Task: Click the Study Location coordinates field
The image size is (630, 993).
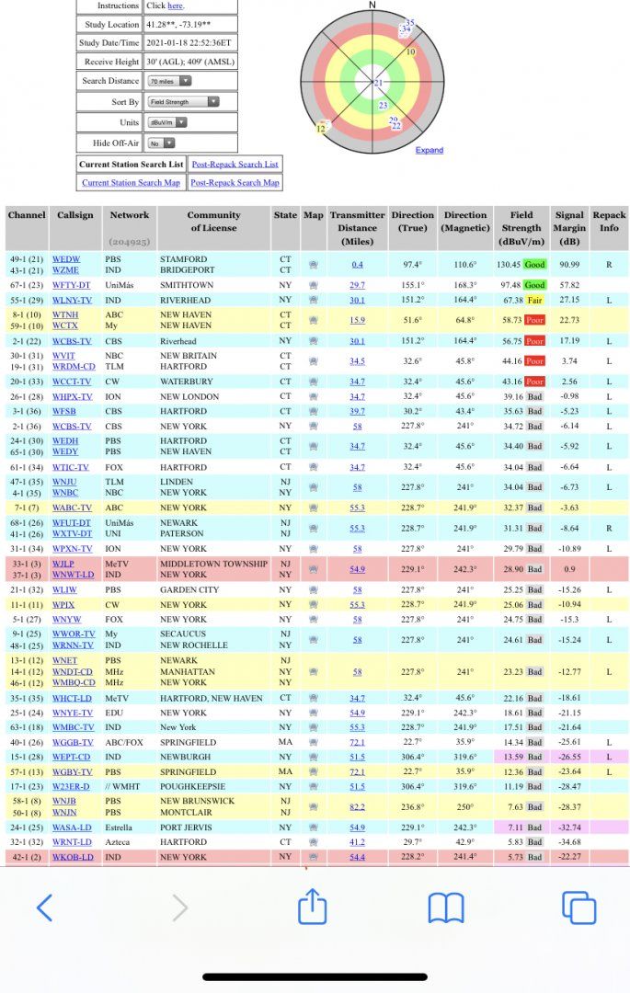Action: click(190, 25)
